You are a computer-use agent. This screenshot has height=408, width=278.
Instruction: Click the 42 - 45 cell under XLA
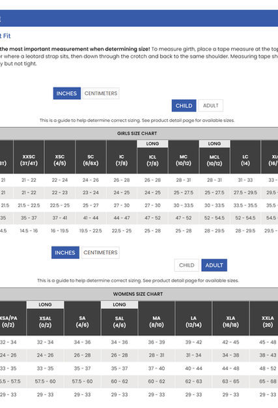tap(230, 342)
